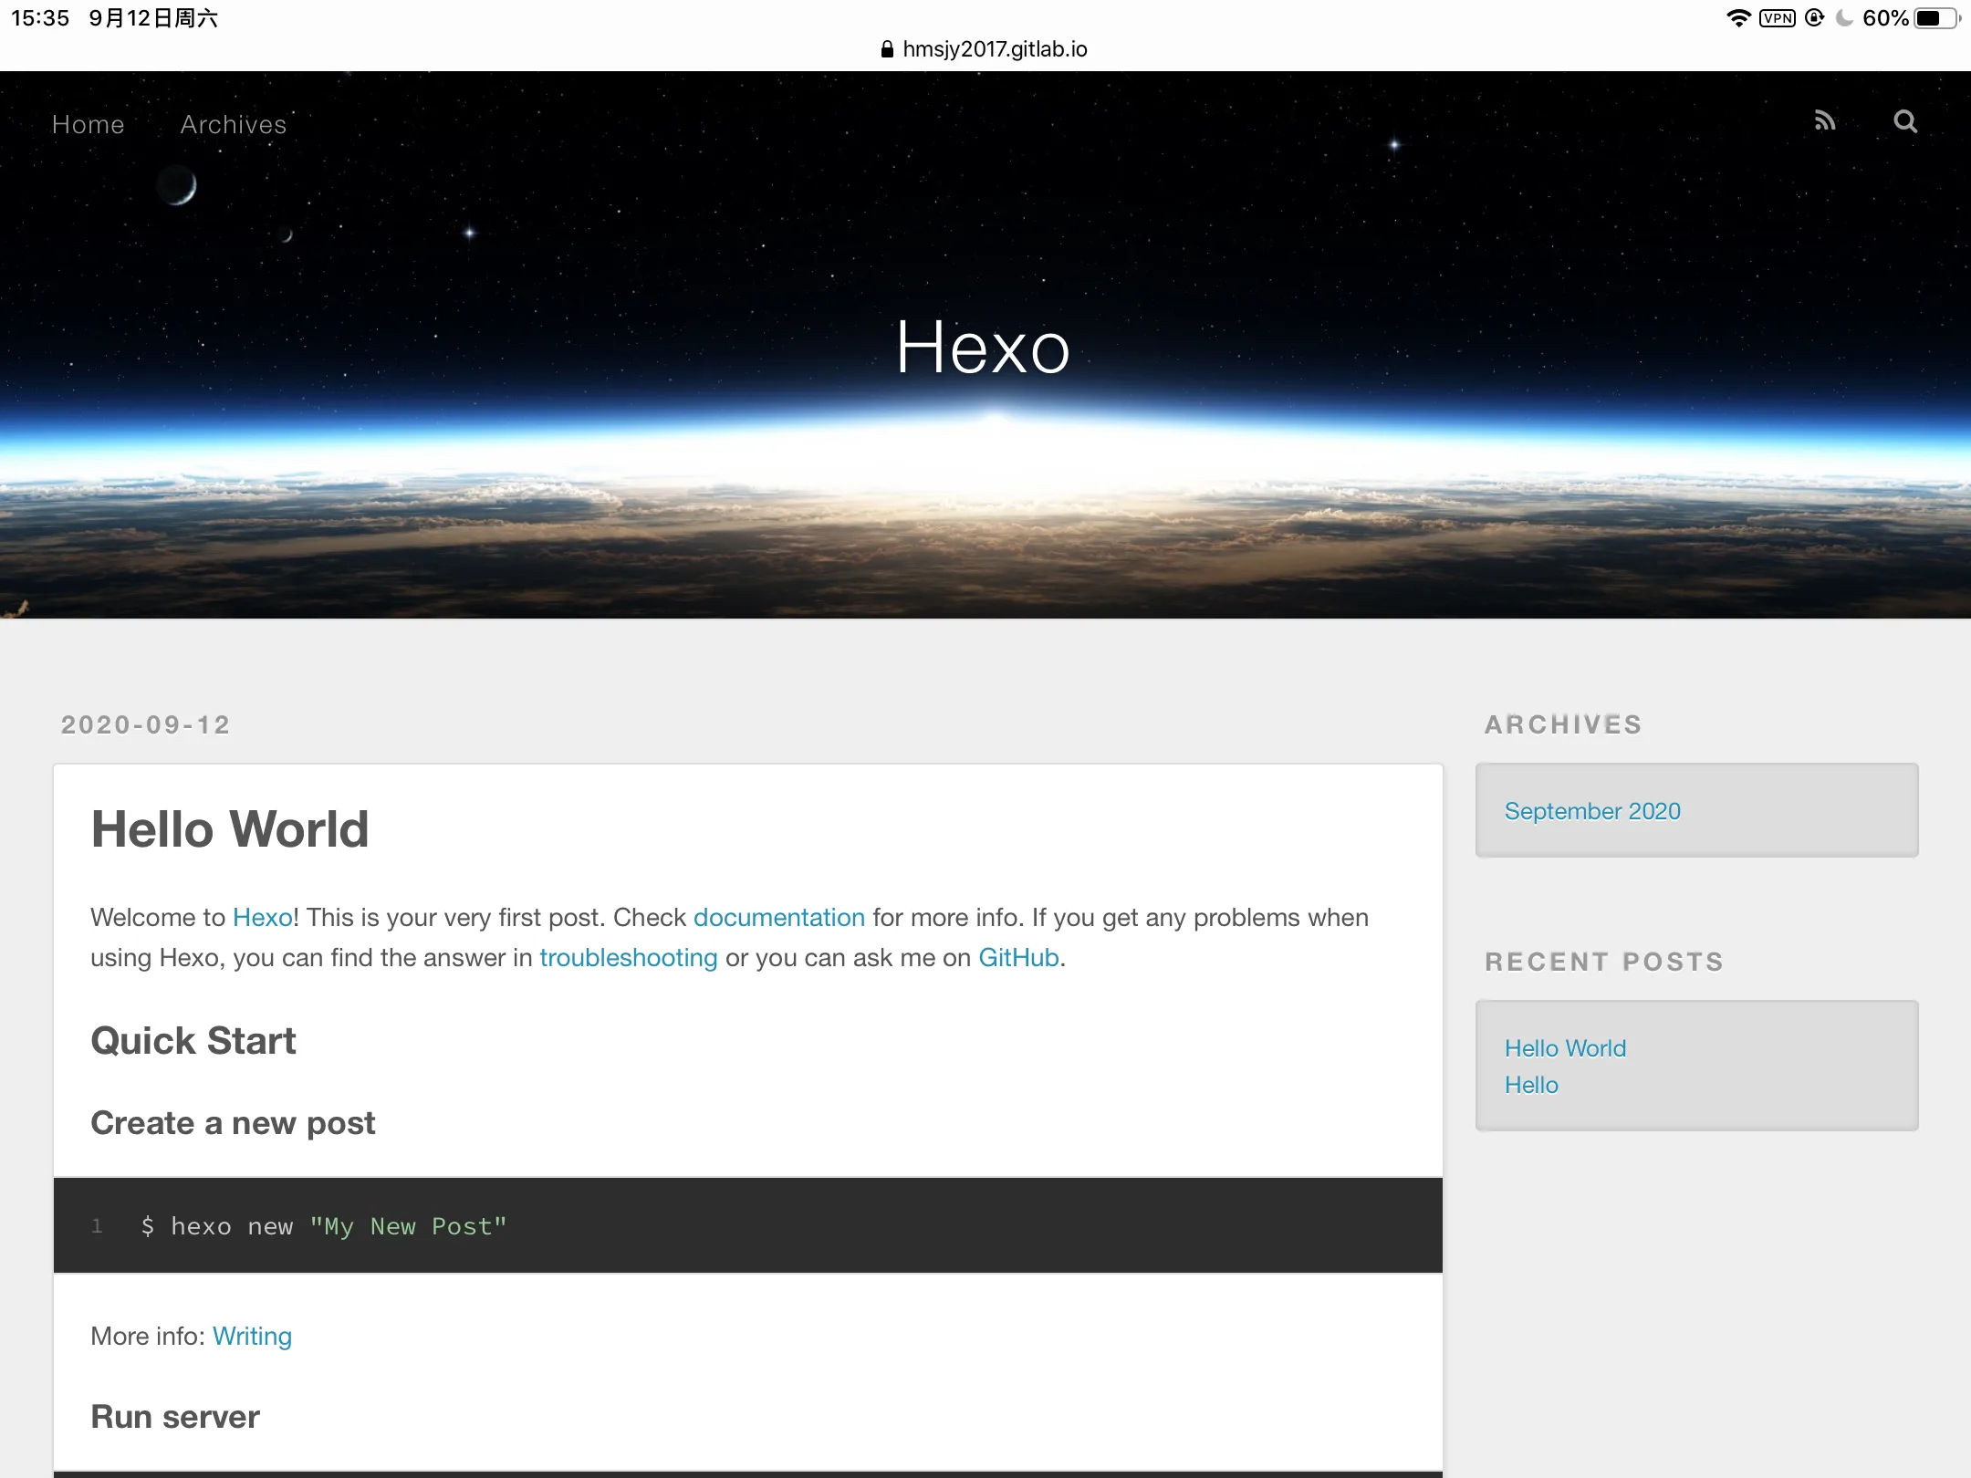Click the ARCHIVES widget title
The width and height of the screenshot is (1971, 1478).
click(x=1563, y=724)
